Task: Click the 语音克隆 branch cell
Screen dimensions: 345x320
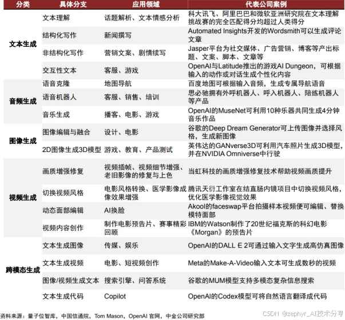Action: (x=56, y=83)
